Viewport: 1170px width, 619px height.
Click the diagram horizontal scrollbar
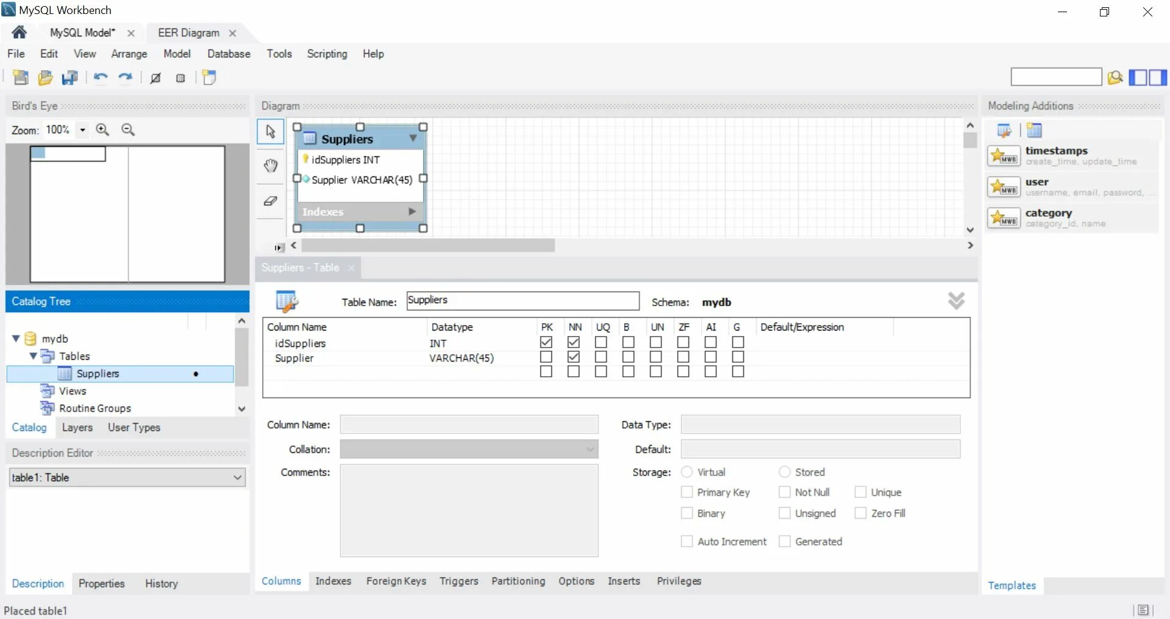[428, 245]
